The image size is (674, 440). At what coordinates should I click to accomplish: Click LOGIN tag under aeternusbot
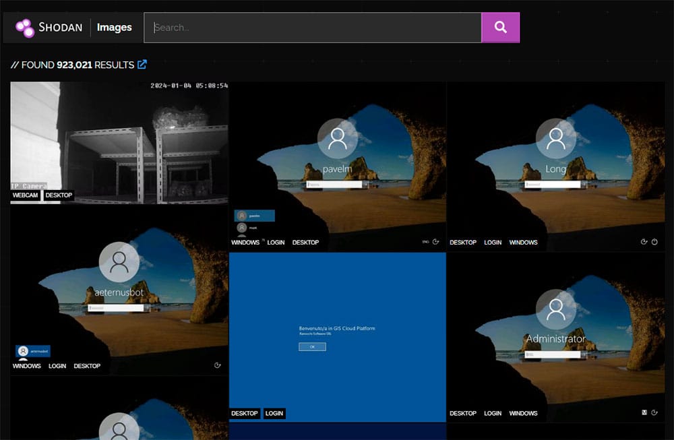pos(57,366)
